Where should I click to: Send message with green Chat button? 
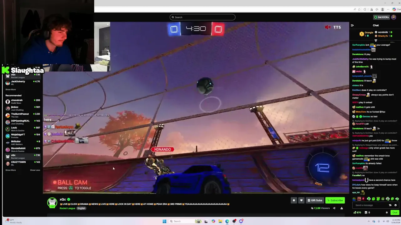point(394,212)
